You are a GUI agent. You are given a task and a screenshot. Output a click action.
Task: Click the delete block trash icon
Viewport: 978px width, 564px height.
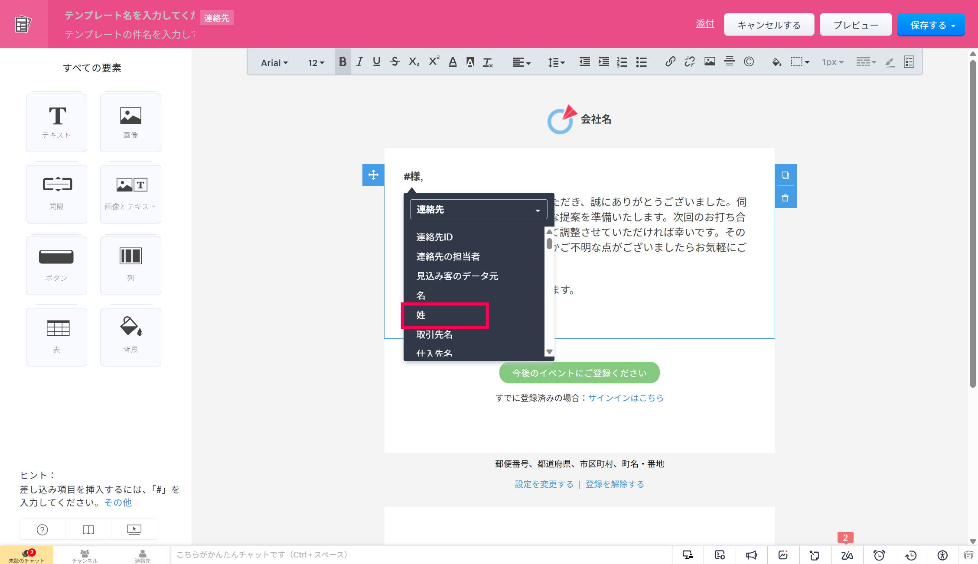point(785,198)
